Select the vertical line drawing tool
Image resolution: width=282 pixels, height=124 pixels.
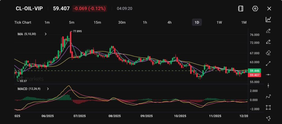point(268,85)
